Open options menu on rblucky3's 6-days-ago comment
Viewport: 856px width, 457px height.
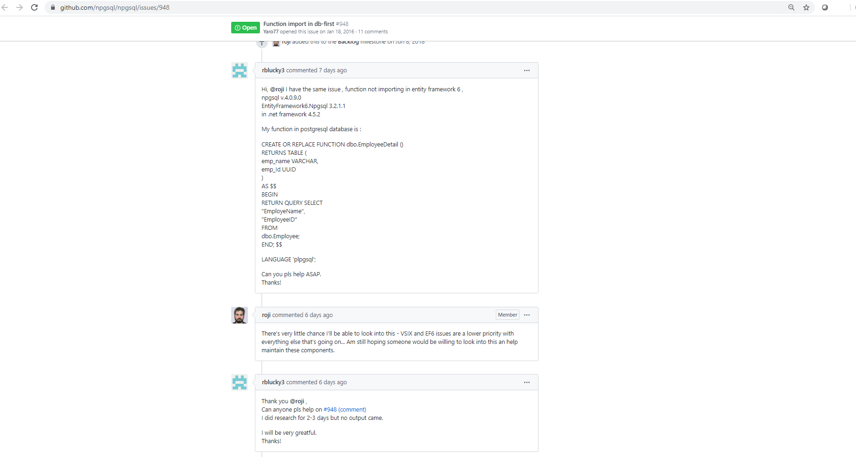(x=527, y=382)
